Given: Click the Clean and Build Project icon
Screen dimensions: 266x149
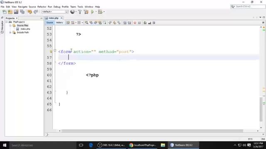Looking at the screenshot, I should coord(86,12).
